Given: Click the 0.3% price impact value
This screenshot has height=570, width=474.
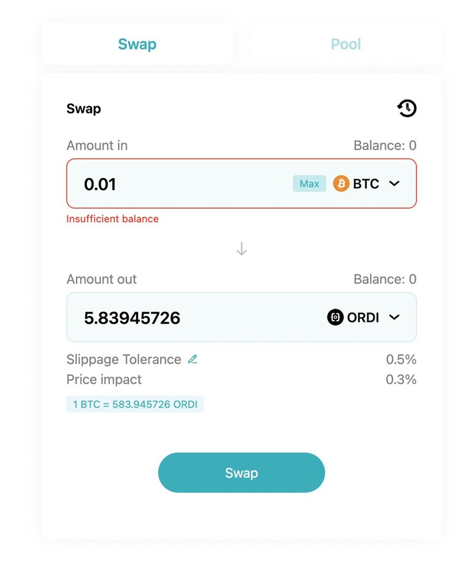Looking at the screenshot, I should (x=401, y=380).
